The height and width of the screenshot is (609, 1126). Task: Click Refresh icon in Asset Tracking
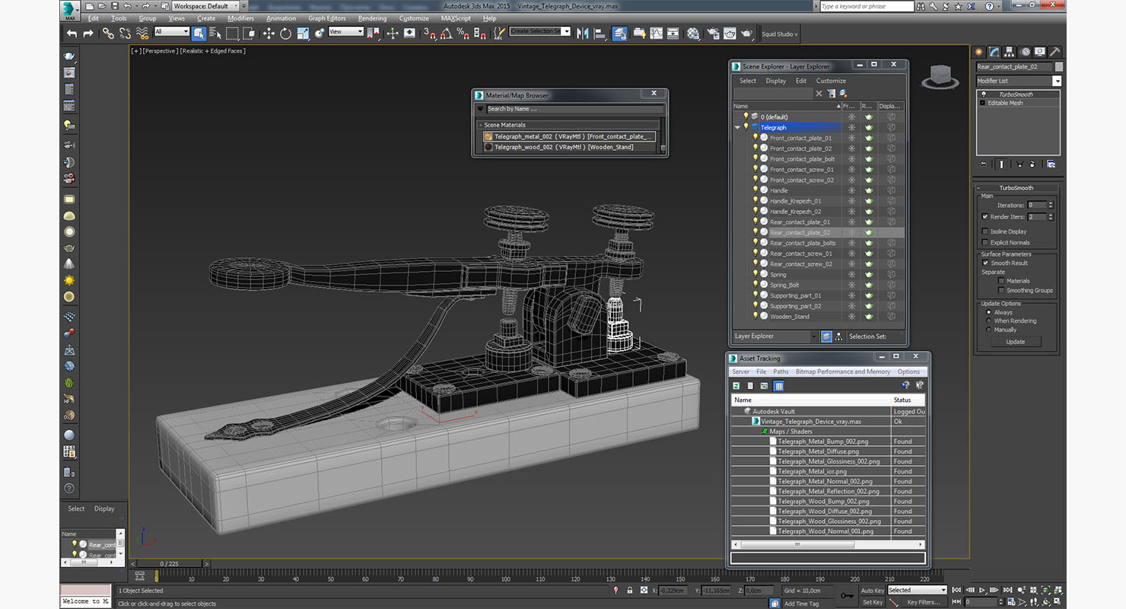[x=736, y=386]
